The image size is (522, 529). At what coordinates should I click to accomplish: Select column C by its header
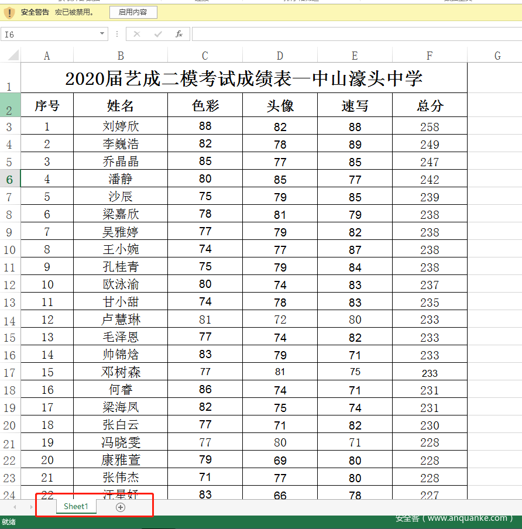[x=205, y=56]
